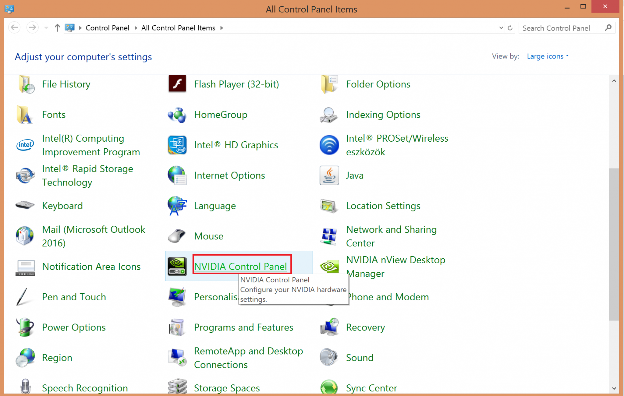The image size is (624, 396).
Task: Open the Recovery text link
Action: (x=365, y=327)
